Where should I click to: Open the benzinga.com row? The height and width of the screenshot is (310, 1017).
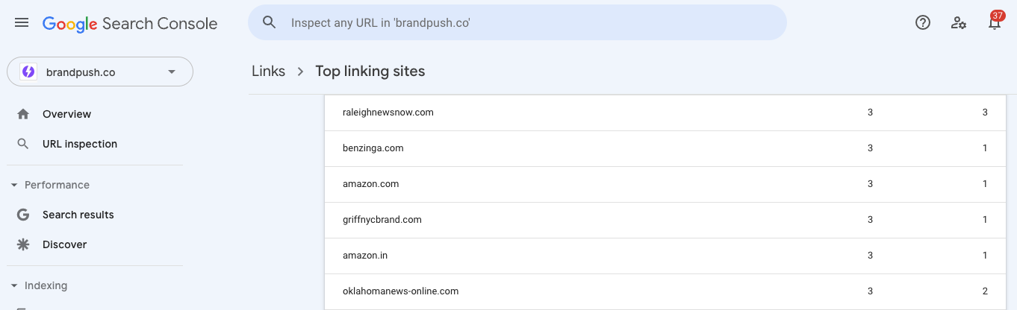tap(664, 148)
